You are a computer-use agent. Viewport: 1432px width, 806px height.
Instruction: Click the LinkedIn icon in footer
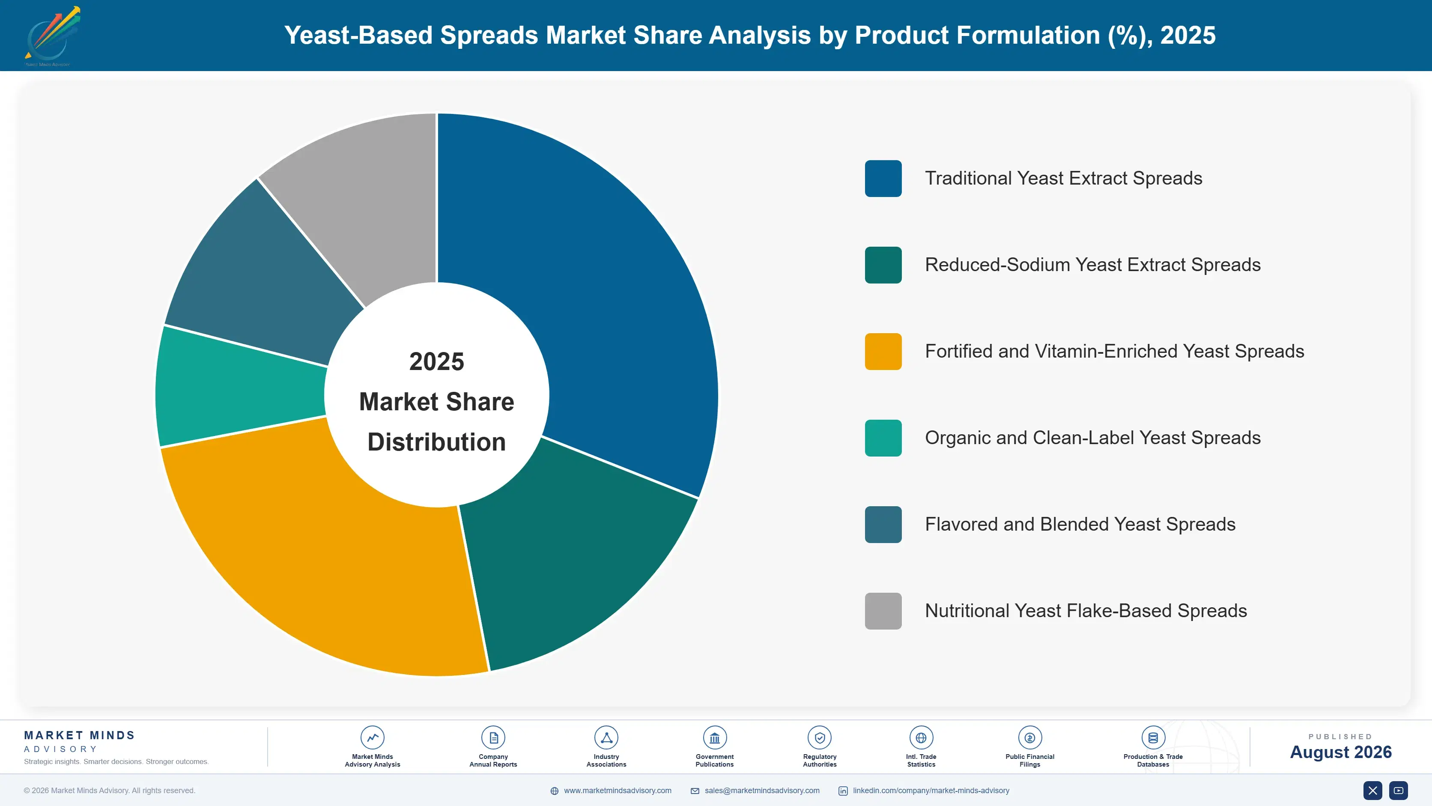(x=843, y=791)
